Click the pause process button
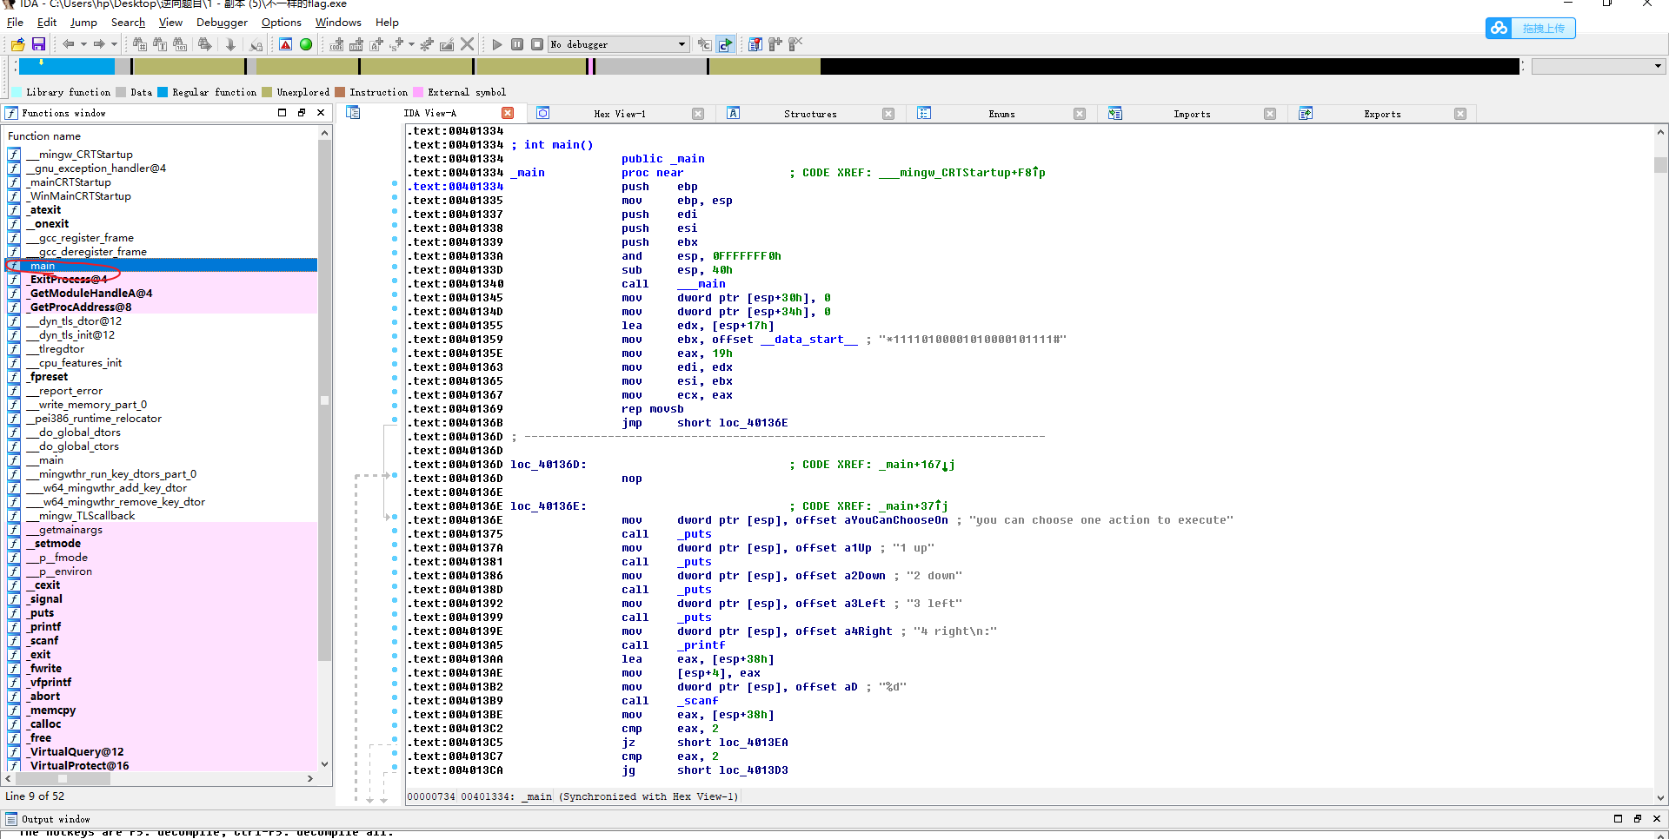The height and width of the screenshot is (839, 1669). [x=517, y=44]
